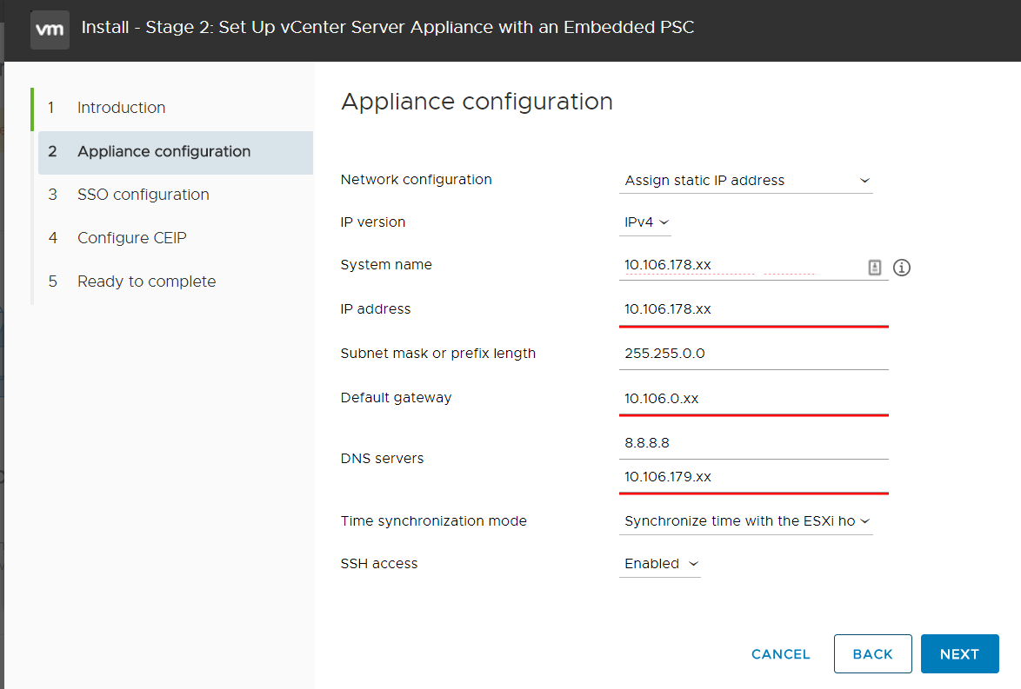Click the NEXT button
1021x689 pixels.
959,654
